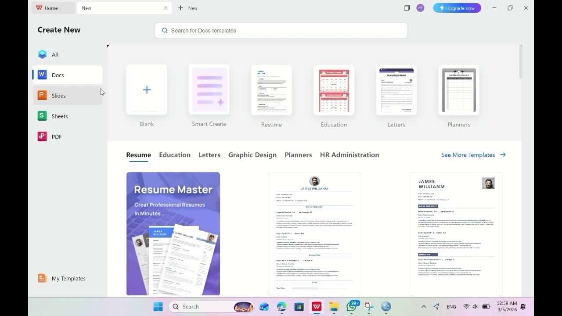Click the Search for Docs templates field
The height and width of the screenshot is (316, 562).
[281, 30]
